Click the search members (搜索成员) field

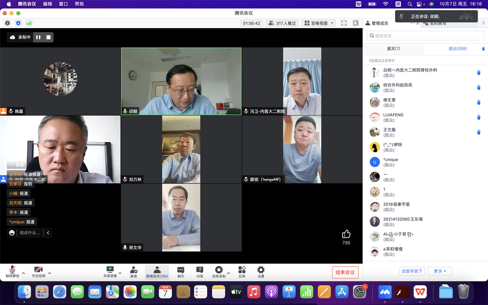click(425, 36)
